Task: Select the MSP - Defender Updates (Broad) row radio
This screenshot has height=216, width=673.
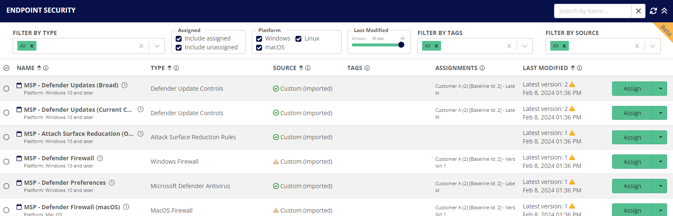Action: pyautogui.click(x=6, y=89)
